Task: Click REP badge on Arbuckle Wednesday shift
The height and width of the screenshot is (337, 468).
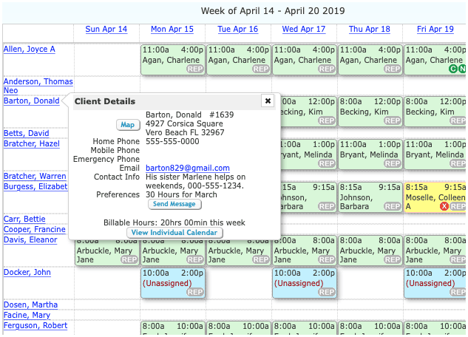Action: click(x=327, y=259)
